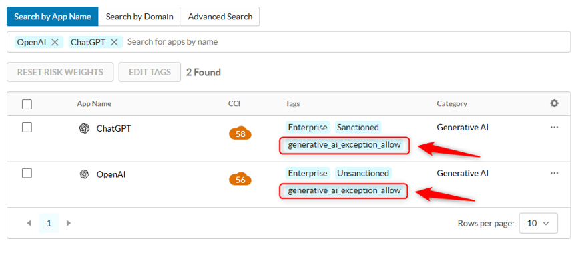Image resolution: width=574 pixels, height=253 pixels.
Task: Remove the ChatGPT search chip
Action: pyautogui.click(x=114, y=42)
